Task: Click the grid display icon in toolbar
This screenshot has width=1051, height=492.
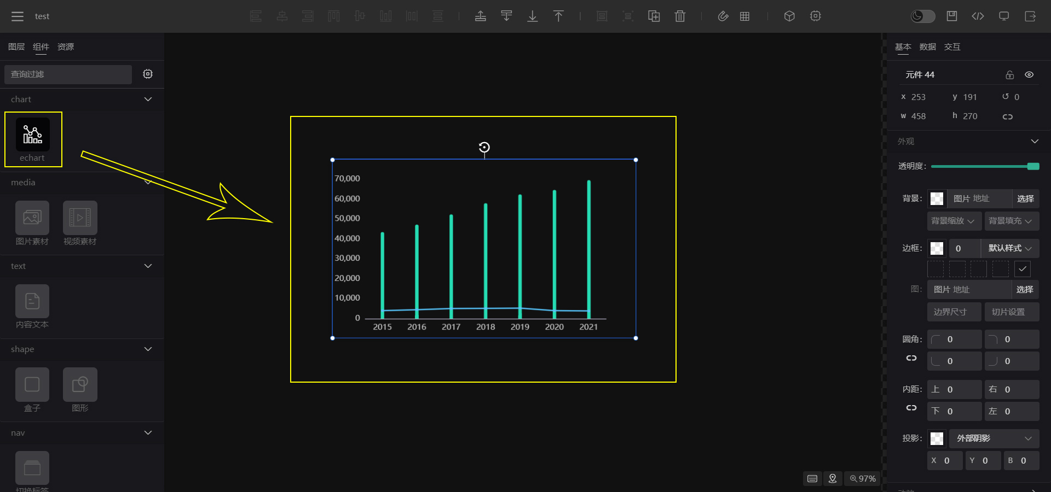Action: click(x=744, y=16)
